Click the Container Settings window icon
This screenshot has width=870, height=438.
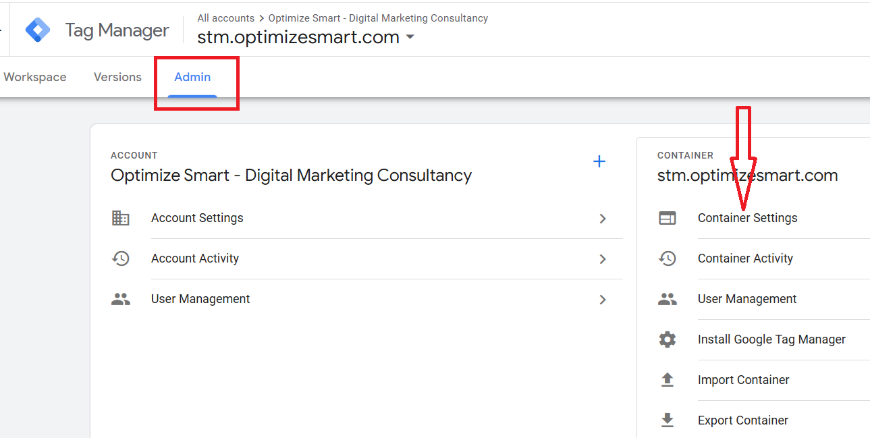click(667, 218)
